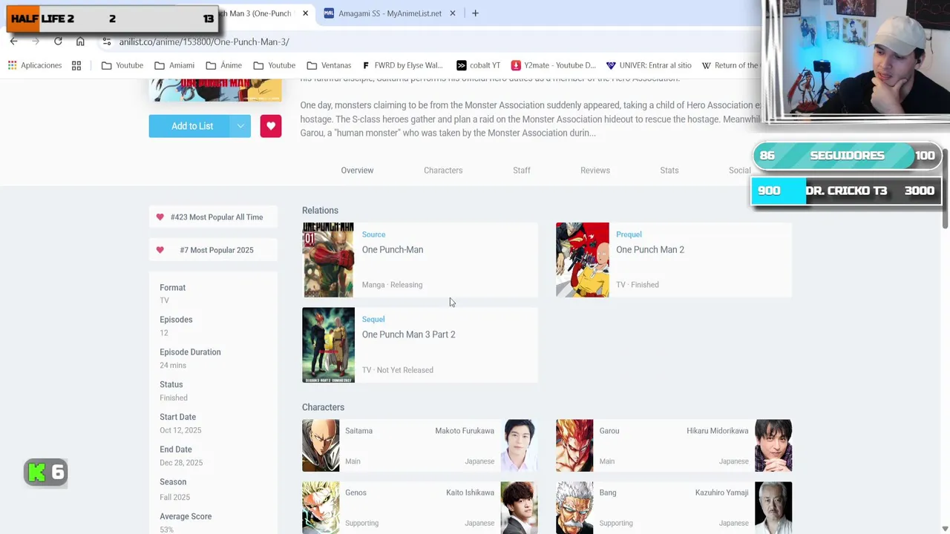Click the Makoto Furukawa name
950x534 pixels.
465,431
